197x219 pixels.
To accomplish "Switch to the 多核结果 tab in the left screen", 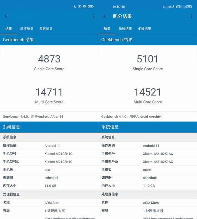I will click(46, 29).
